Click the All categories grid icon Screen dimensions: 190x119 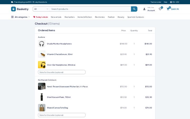[12, 17]
